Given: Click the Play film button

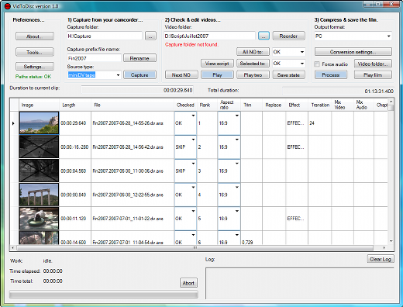Looking at the screenshot, I should click(373, 75).
